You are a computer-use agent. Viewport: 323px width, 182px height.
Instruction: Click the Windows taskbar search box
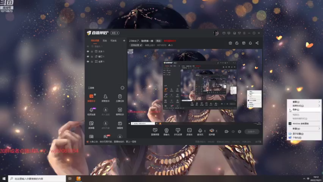pos(37,179)
